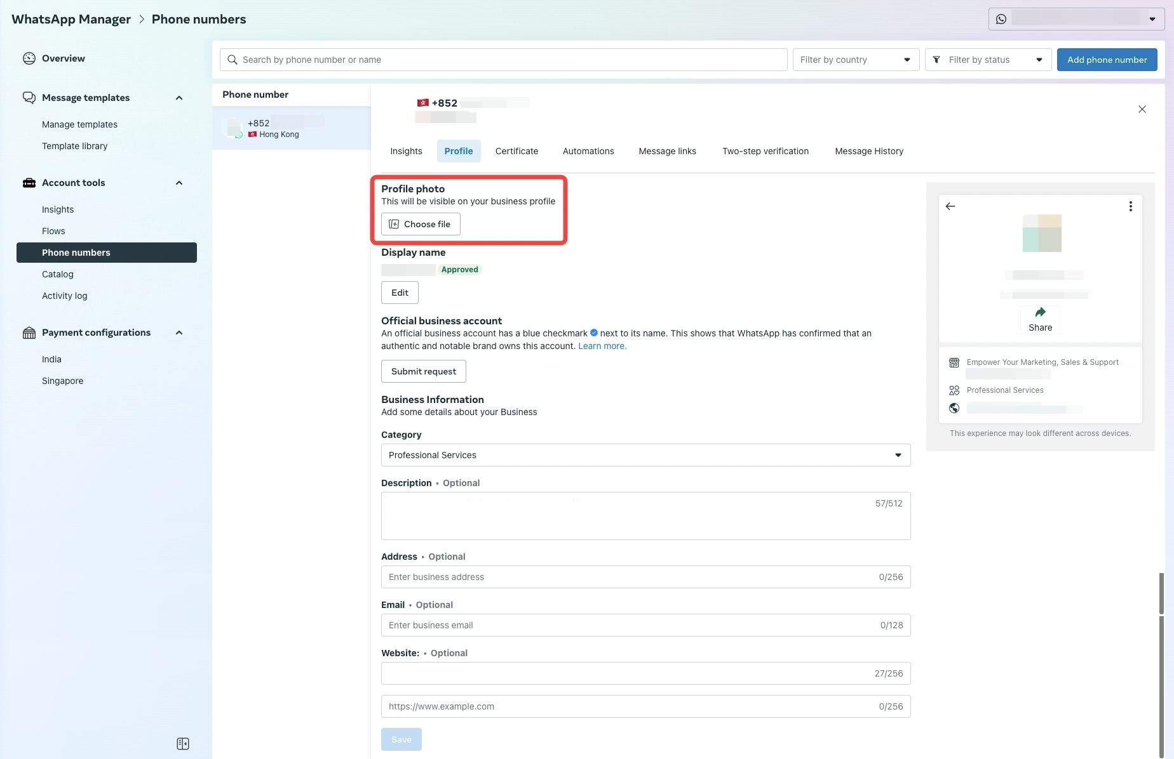Open Activity log
This screenshot has width=1174, height=759.
coord(64,296)
